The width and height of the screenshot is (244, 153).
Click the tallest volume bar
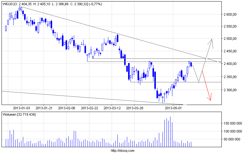point(170,132)
